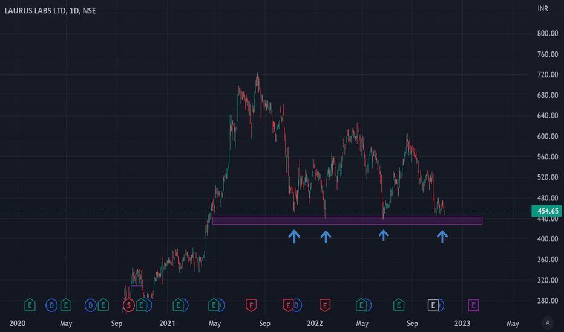Click the 320.00 price axis label
This screenshot has height=332, width=564.
click(x=548, y=280)
